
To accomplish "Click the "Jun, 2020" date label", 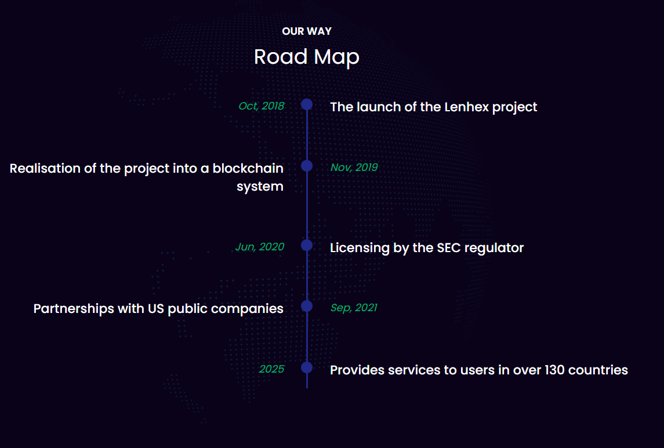I will click(x=260, y=247).
